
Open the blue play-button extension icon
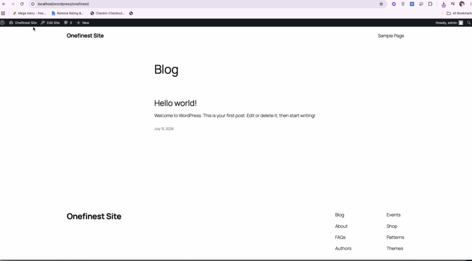(x=412, y=4)
